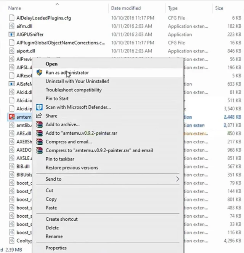Choose Pin to Start option
This screenshot has height=253, width=244.
pos(57,99)
